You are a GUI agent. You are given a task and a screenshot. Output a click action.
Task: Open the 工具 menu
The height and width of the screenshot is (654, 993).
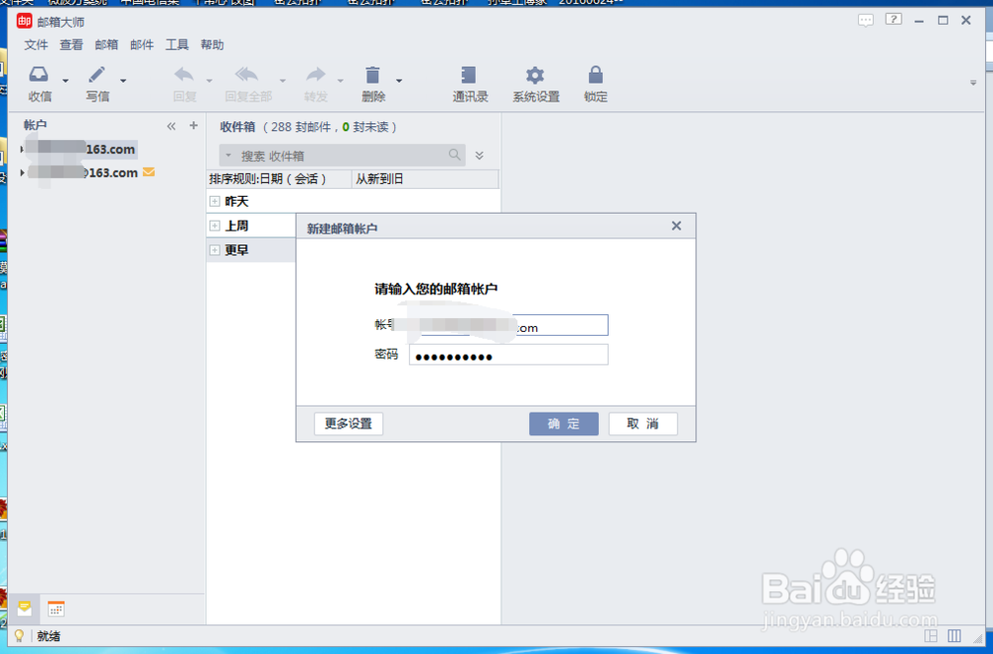177,44
